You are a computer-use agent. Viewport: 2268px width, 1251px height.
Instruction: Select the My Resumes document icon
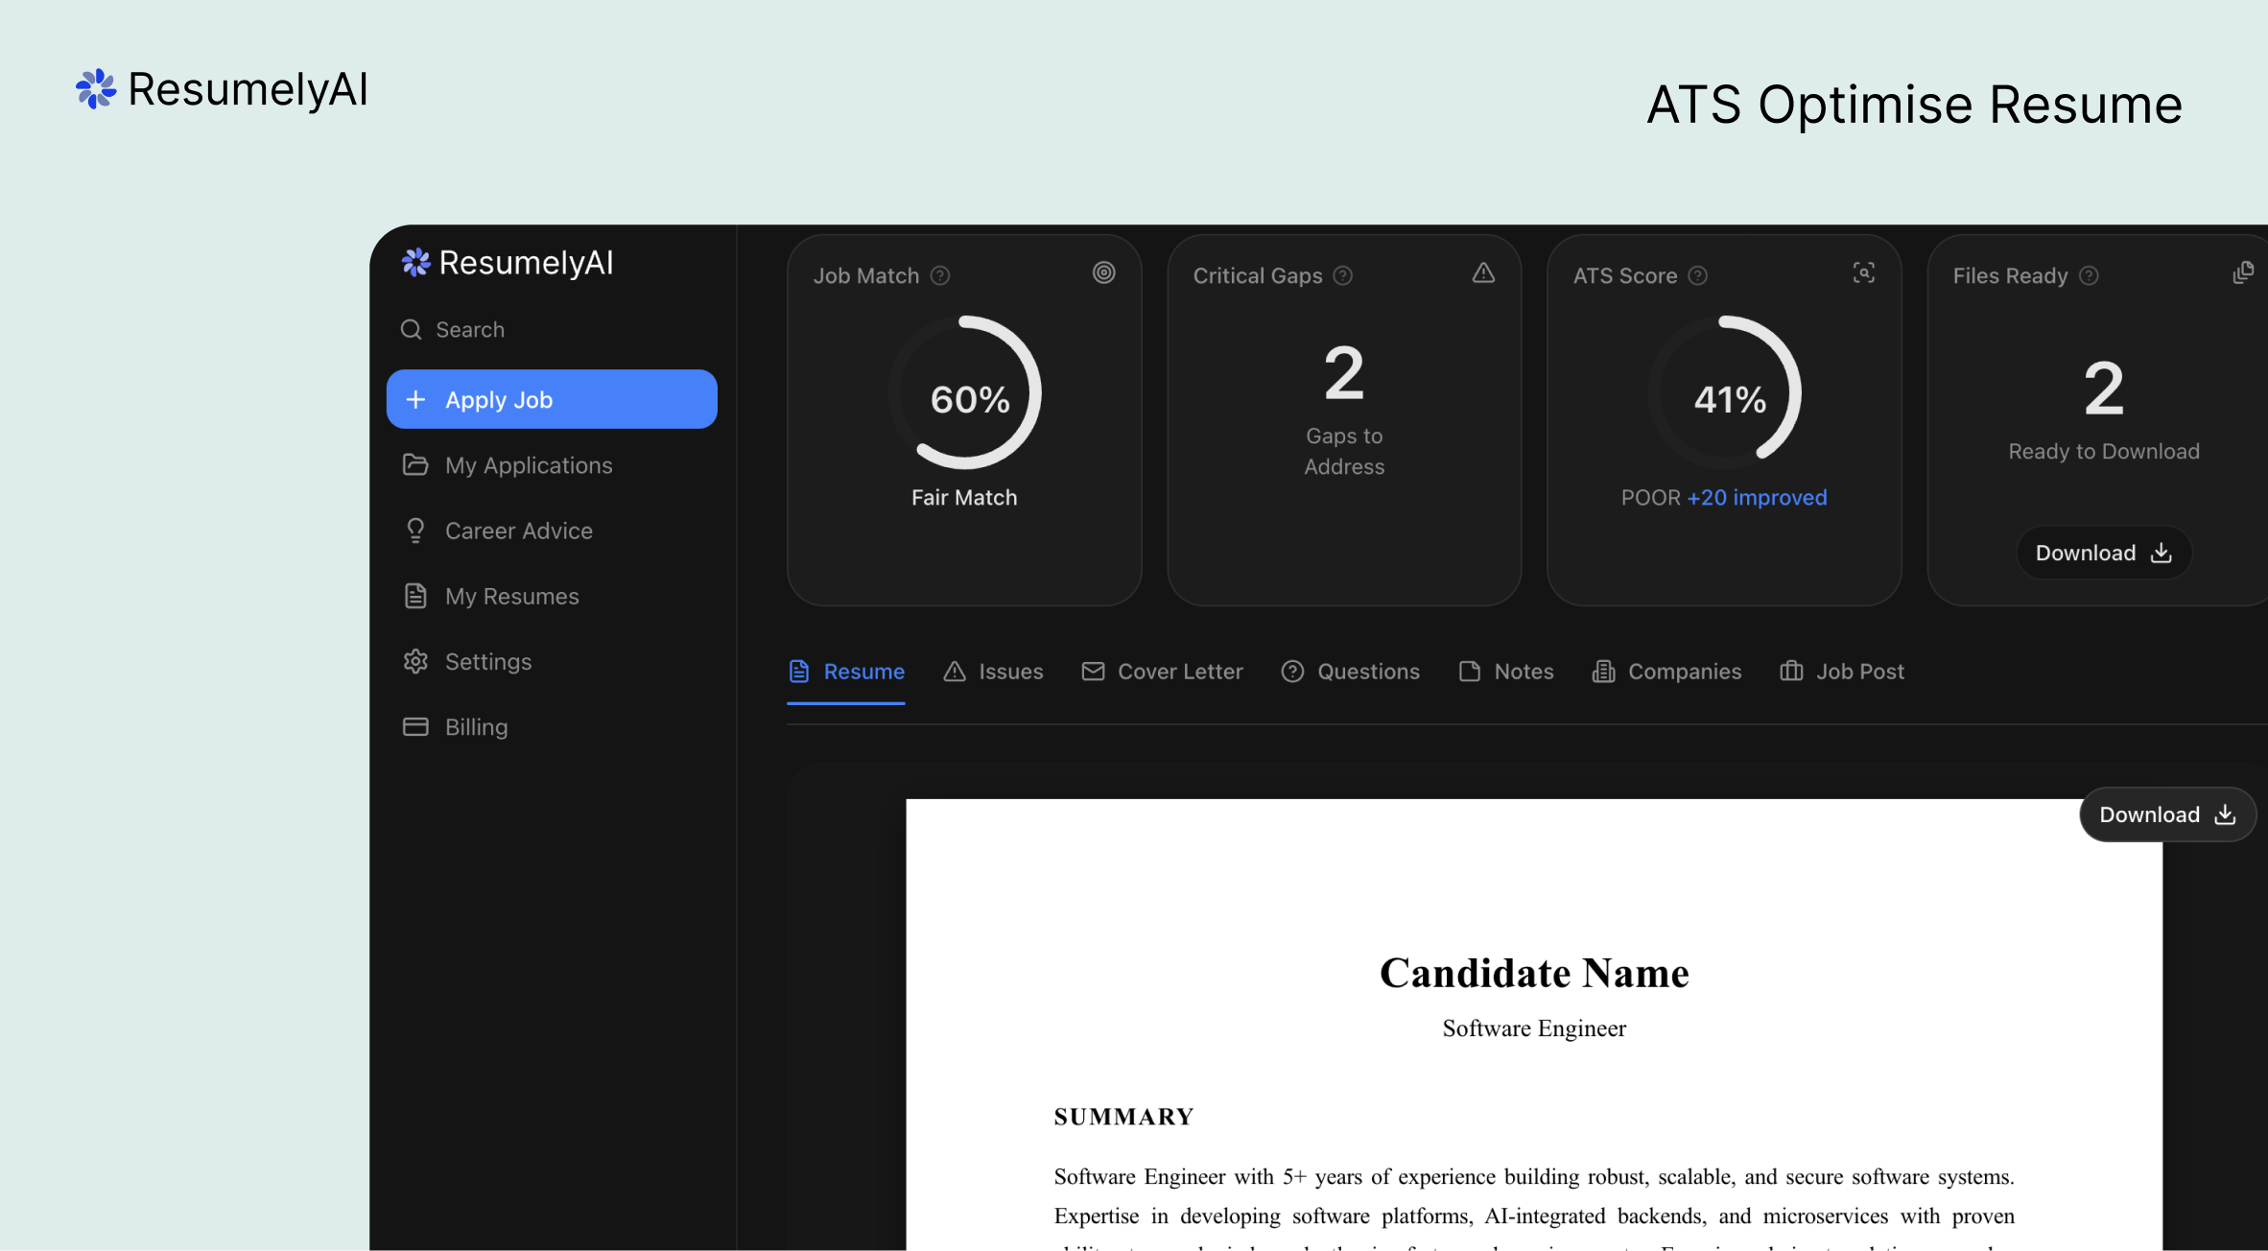point(415,596)
